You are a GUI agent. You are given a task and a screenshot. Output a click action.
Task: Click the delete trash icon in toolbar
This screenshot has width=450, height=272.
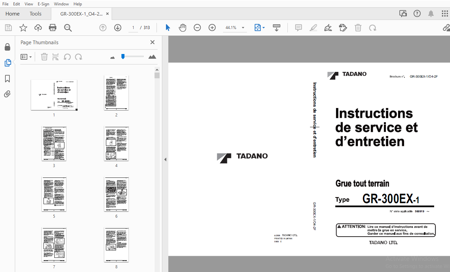(x=358, y=28)
